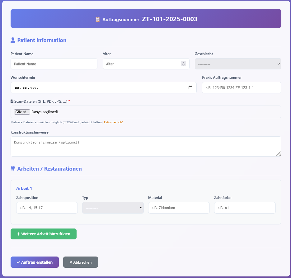Click the calendar icon in Wunschtermin field
This screenshot has height=278, width=291.
(190, 88)
